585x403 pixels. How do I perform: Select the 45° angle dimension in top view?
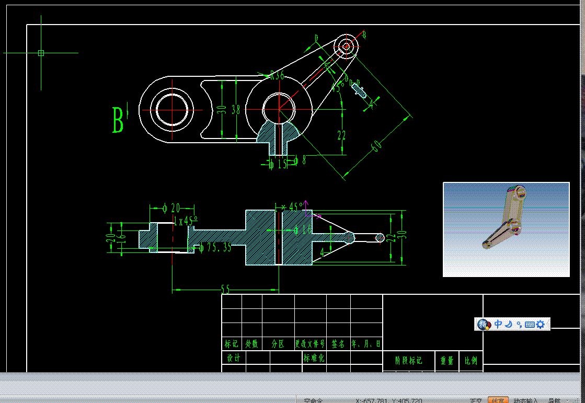pyautogui.click(x=338, y=87)
